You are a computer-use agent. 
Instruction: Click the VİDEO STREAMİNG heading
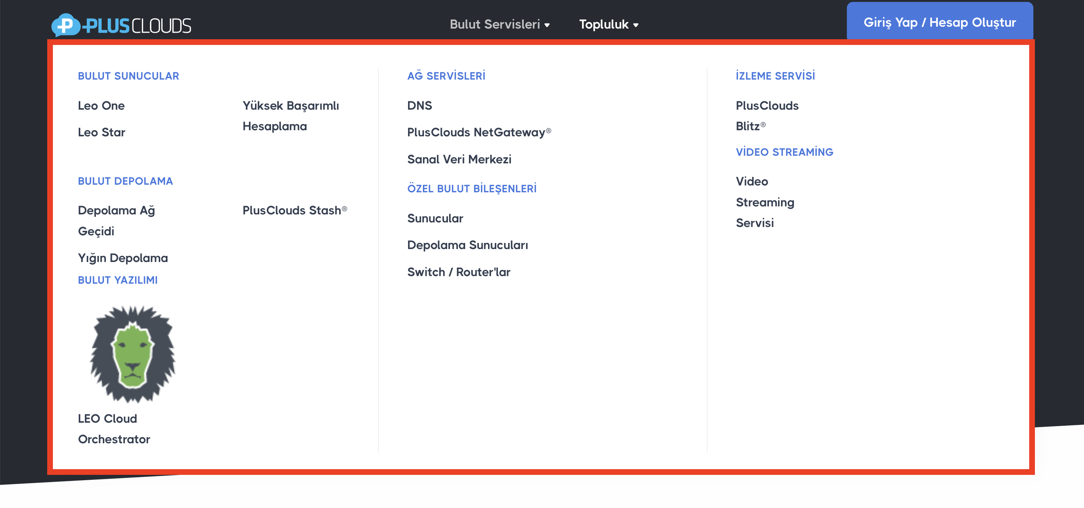pyautogui.click(x=784, y=152)
